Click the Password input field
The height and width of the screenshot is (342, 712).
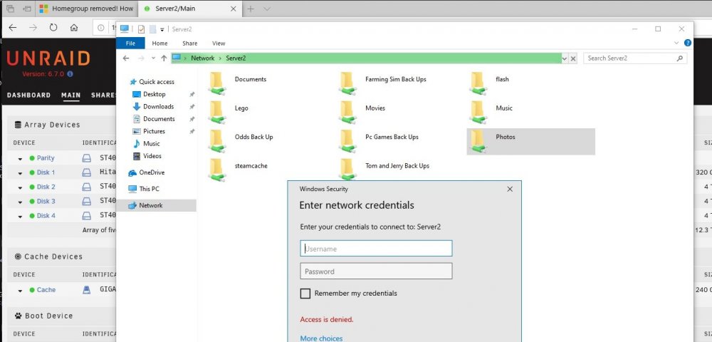click(376, 271)
